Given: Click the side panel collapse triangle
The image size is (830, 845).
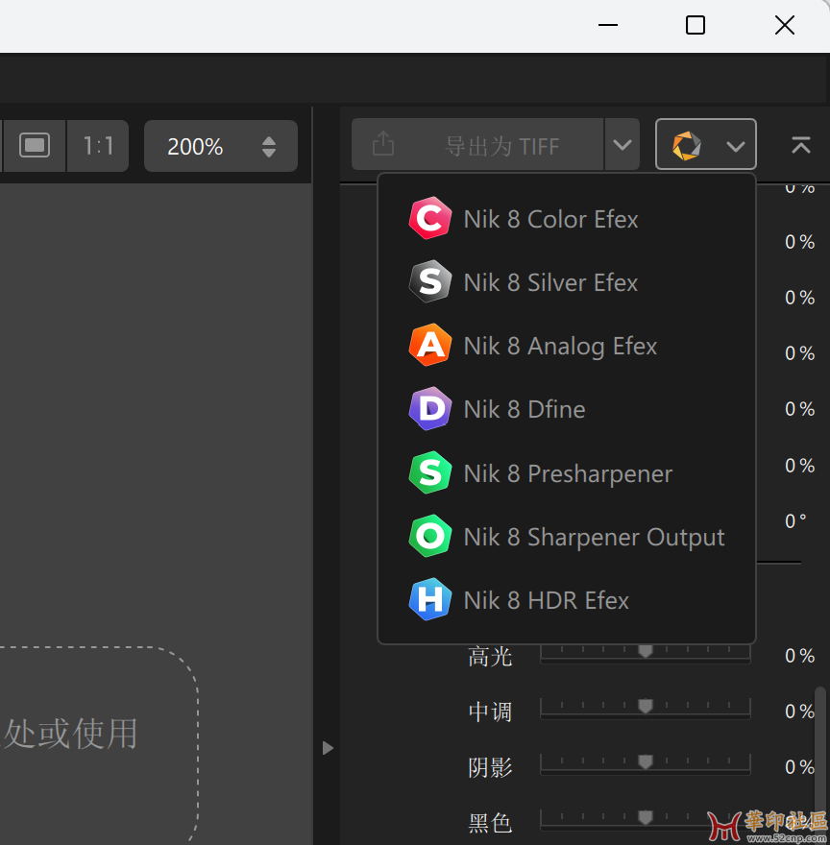Looking at the screenshot, I should click(x=328, y=748).
